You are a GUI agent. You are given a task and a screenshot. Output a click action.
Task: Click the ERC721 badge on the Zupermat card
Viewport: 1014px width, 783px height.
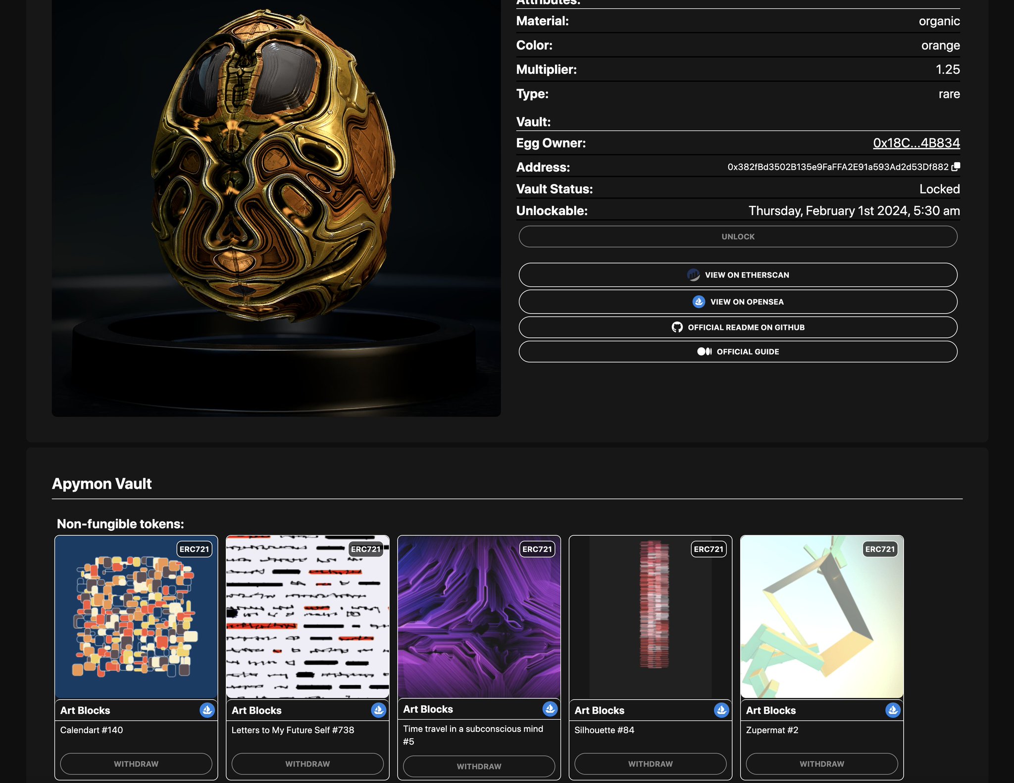[x=880, y=549]
